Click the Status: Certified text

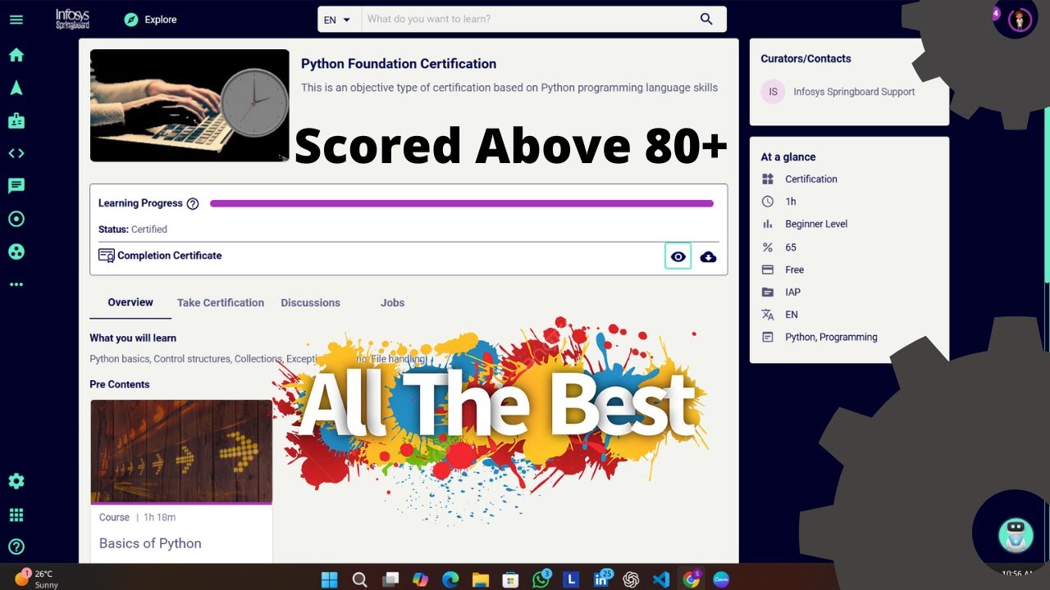(133, 229)
